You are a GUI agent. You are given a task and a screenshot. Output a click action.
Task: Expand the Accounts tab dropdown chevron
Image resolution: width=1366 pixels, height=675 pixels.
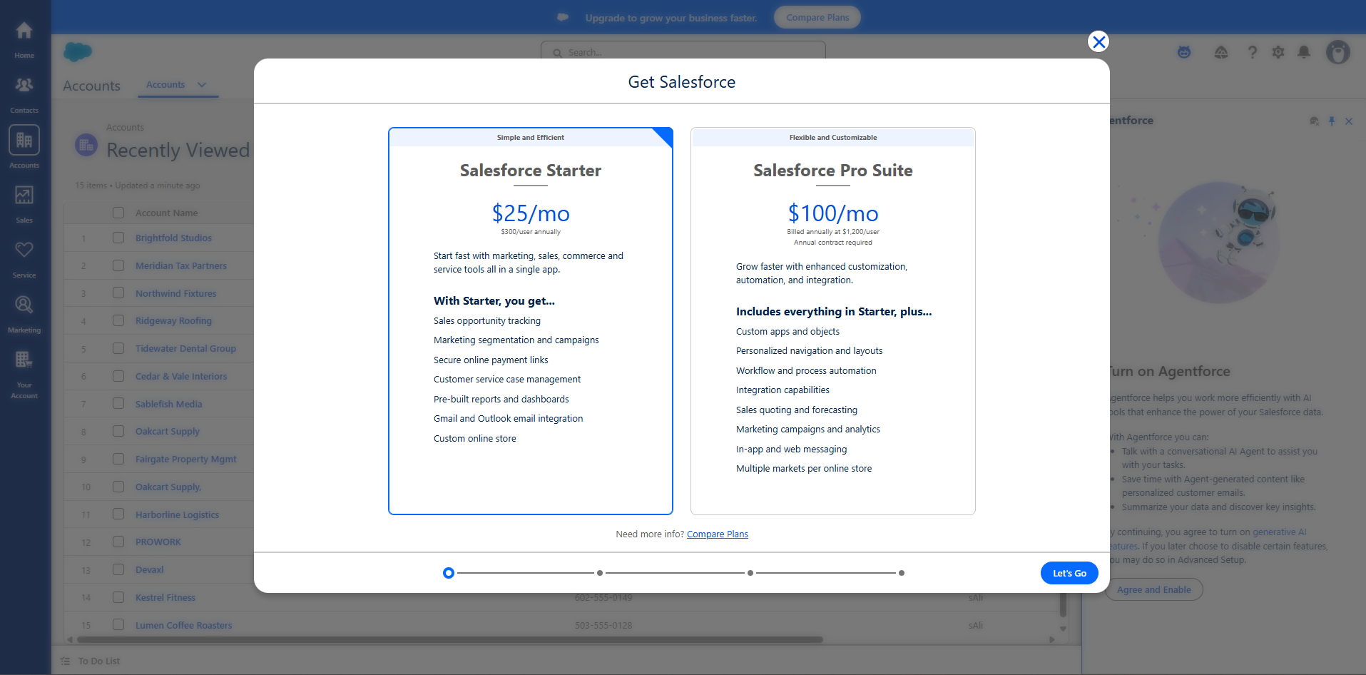tap(202, 85)
